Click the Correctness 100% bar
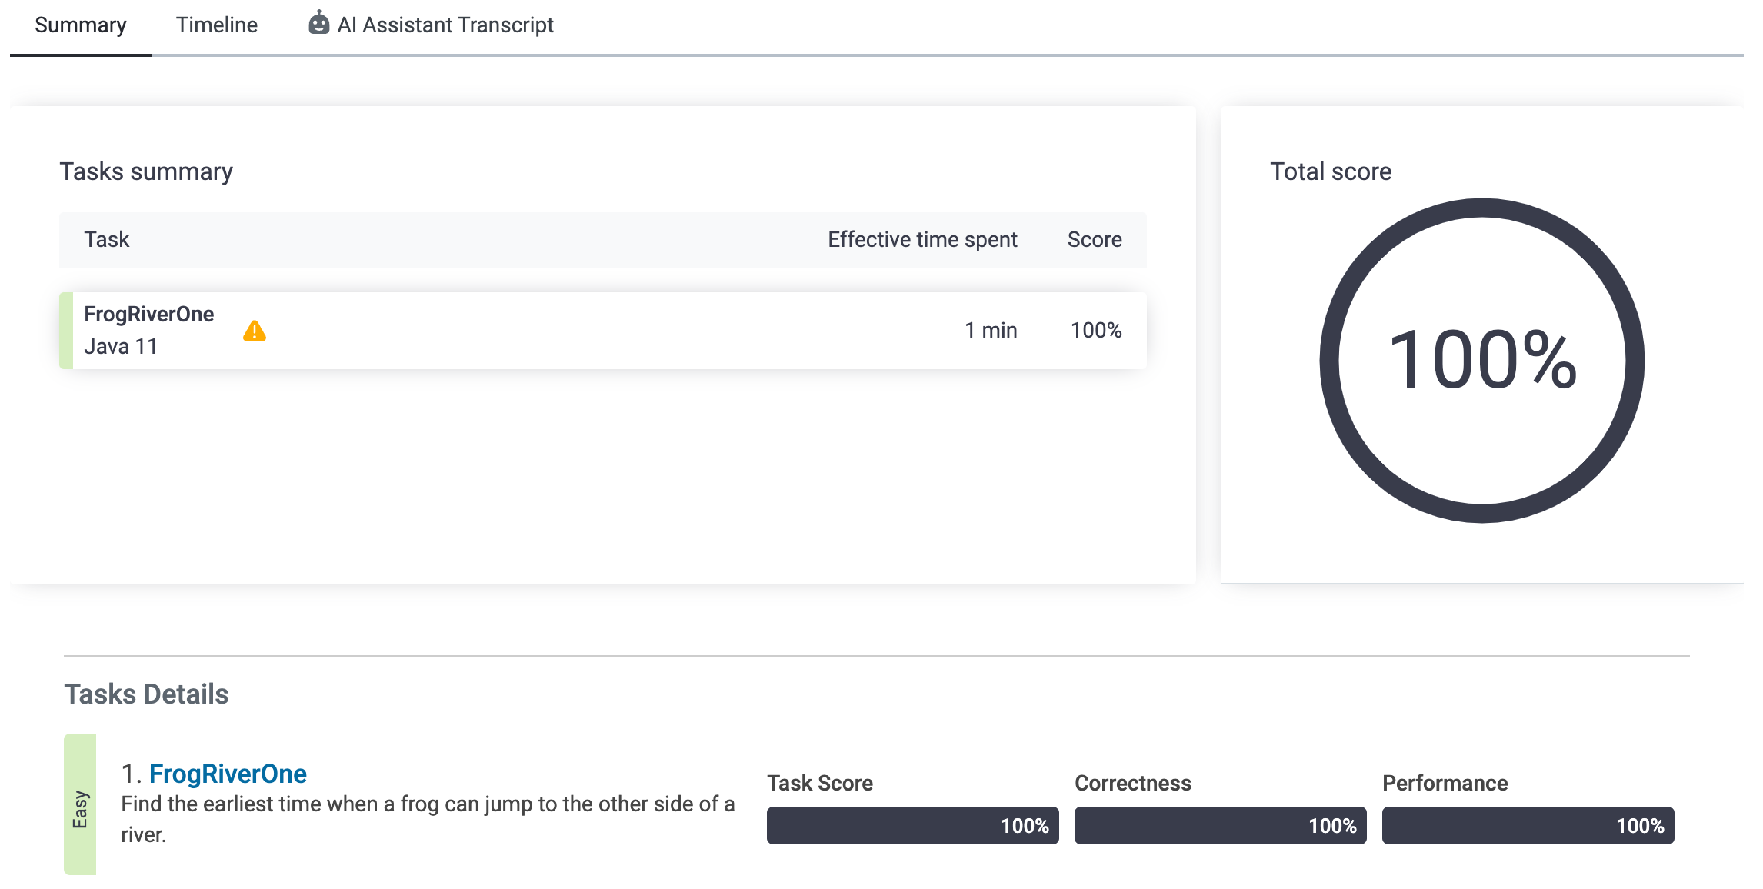The image size is (1763, 889). pos(1220,826)
